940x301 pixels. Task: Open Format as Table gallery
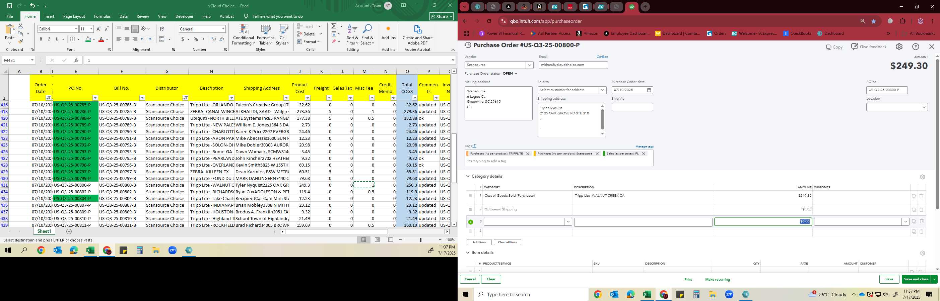pos(265,35)
